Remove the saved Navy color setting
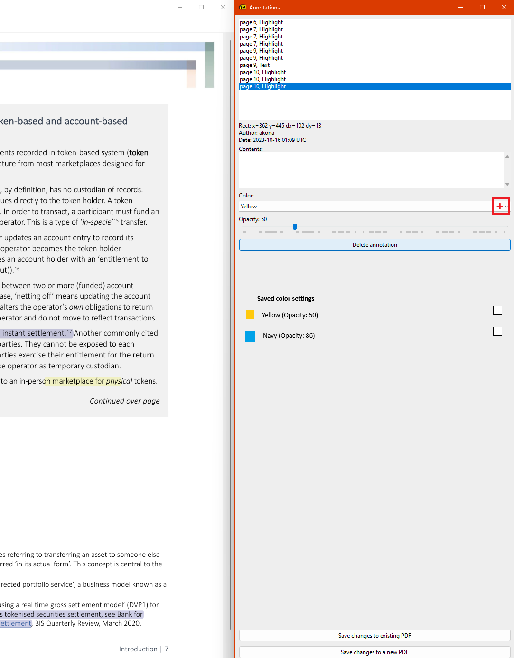Image resolution: width=514 pixels, height=658 pixels. [497, 331]
